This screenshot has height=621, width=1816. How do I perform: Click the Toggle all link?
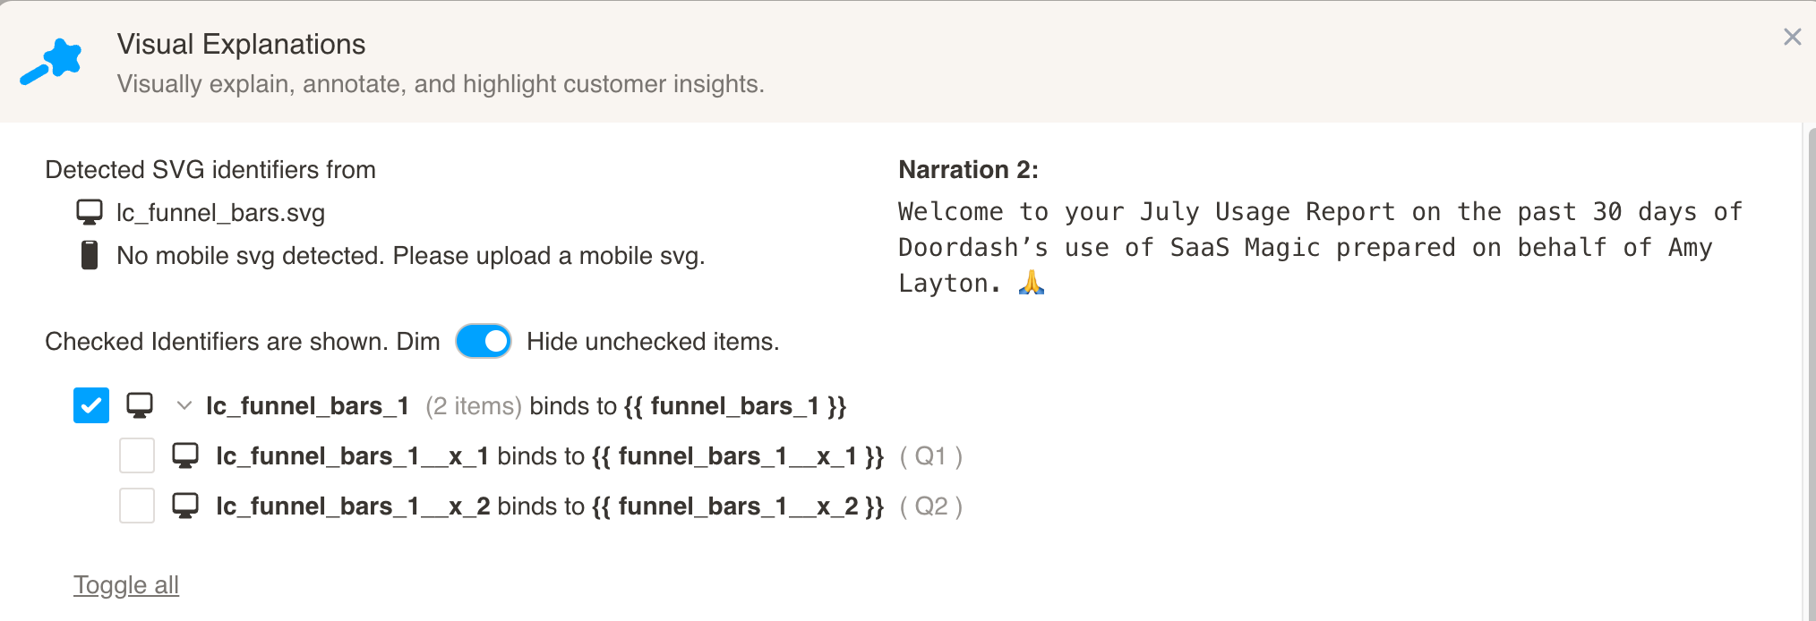pyautogui.click(x=126, y=584)
